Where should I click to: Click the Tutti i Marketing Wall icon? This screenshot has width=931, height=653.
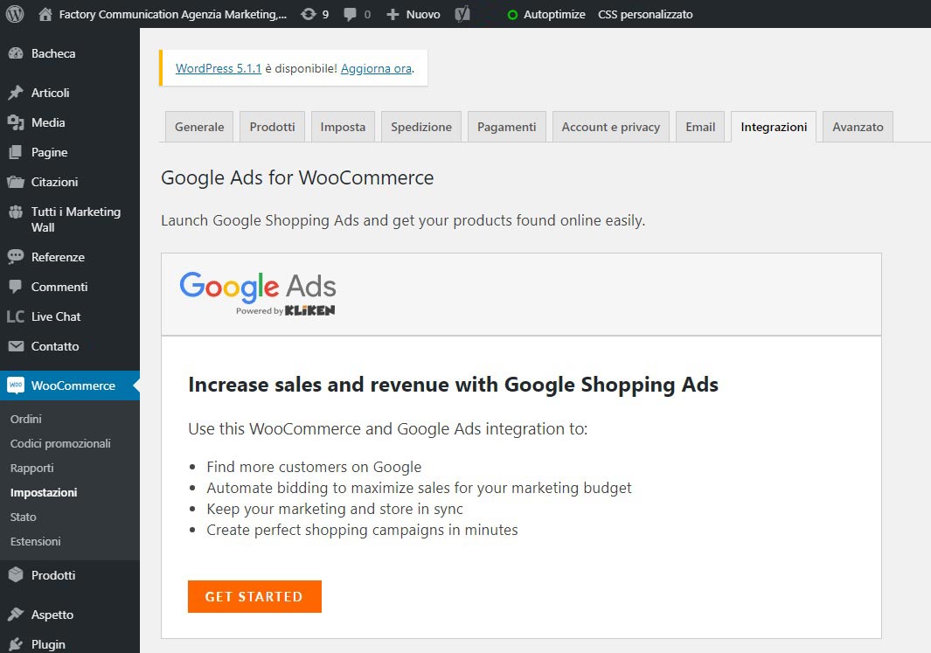point(16,212)
